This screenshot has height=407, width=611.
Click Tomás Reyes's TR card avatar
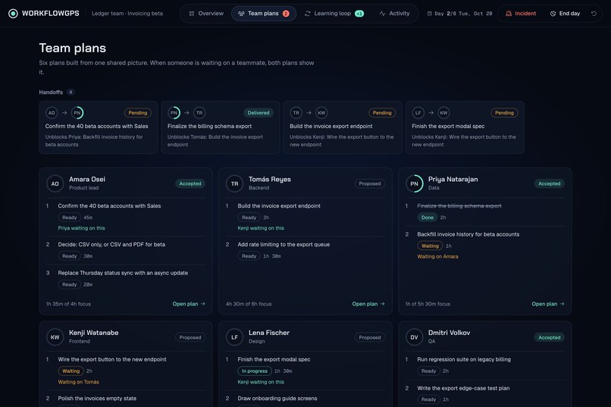pyautogui.click(x=234, y=184)
